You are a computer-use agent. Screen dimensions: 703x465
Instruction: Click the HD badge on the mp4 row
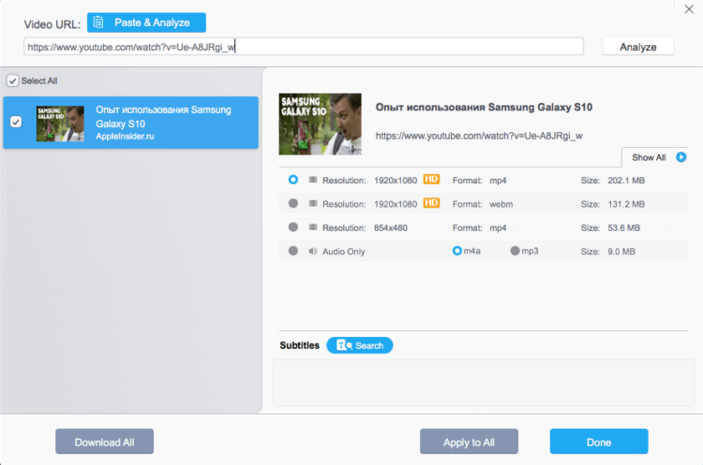pos(431,180)
